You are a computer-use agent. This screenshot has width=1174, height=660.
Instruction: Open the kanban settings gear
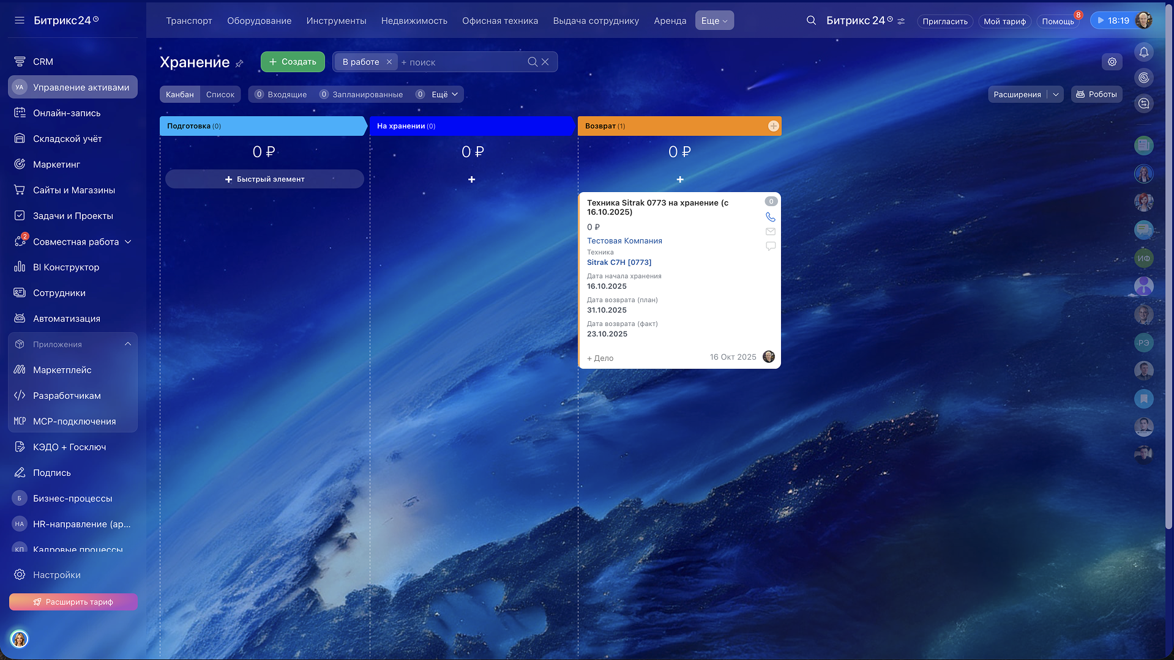click(1112, 62)
